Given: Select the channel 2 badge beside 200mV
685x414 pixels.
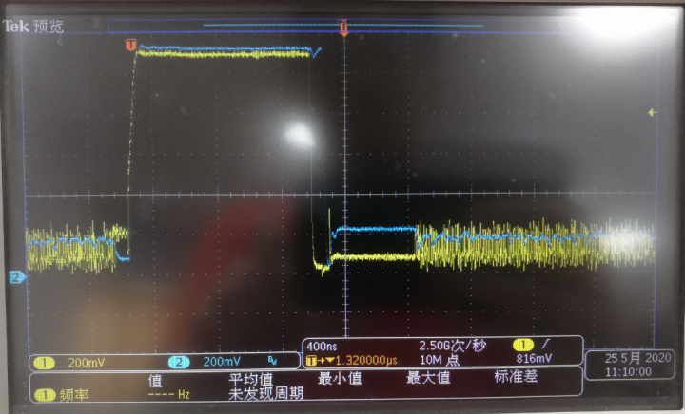Looking at the screenshot, I should [x=179, y=362].
